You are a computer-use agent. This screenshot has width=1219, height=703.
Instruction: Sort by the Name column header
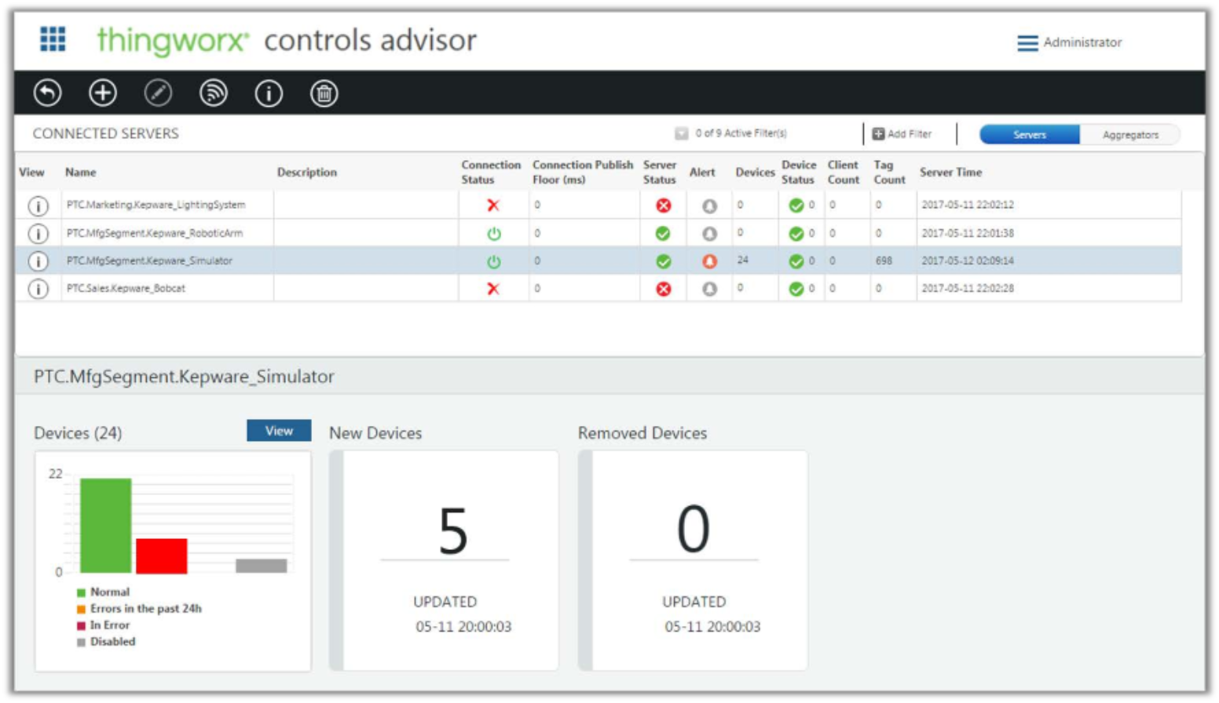[81, 172]
